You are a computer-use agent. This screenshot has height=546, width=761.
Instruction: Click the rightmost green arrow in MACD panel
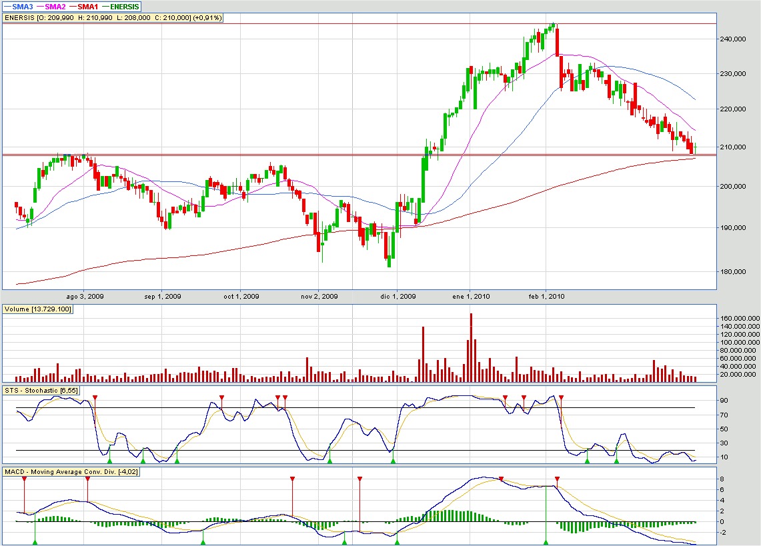tap(546, 541)
